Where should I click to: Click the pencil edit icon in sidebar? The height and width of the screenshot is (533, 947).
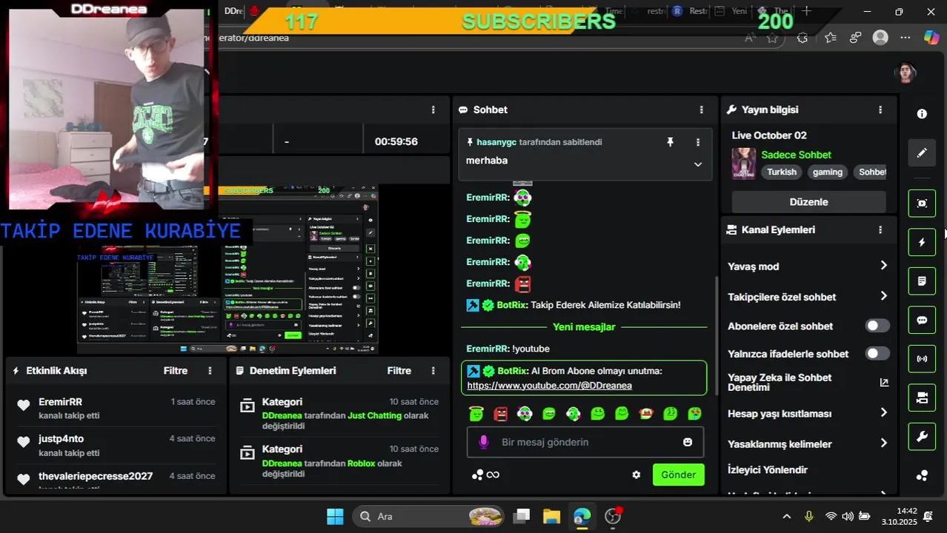pyautogui.click(x=922, y=152)
